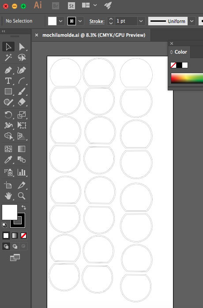Select the Type tool

[x=8, y=81]
